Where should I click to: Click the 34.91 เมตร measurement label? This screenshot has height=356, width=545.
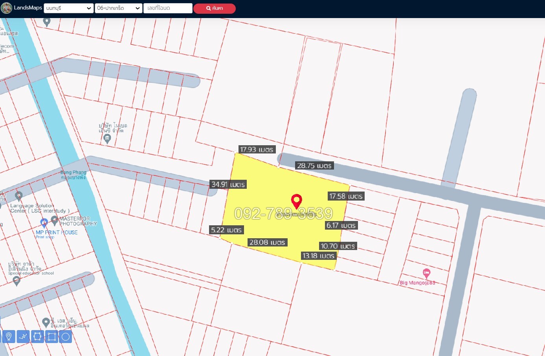228,184
